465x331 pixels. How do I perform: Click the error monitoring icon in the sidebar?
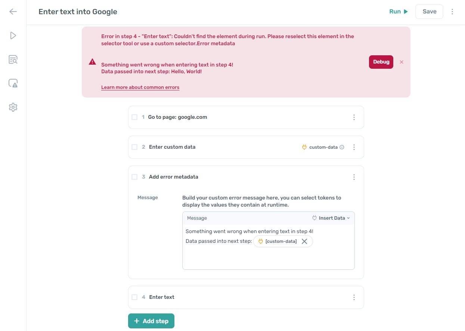(x=13, y=83)
